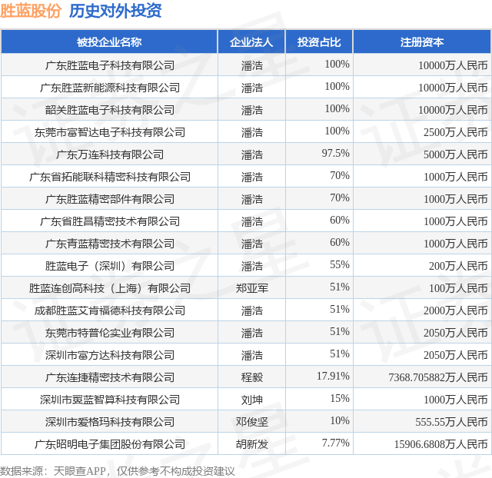Click 1000万人民币 in the 深圳市翼蓝智算 row
The height and width of the screenshot is (478, 492).
click(455, 400)
